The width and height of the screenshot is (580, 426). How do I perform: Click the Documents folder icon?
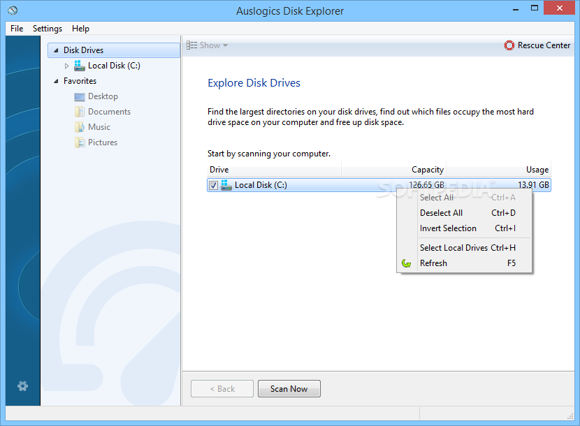coord(80,112)
